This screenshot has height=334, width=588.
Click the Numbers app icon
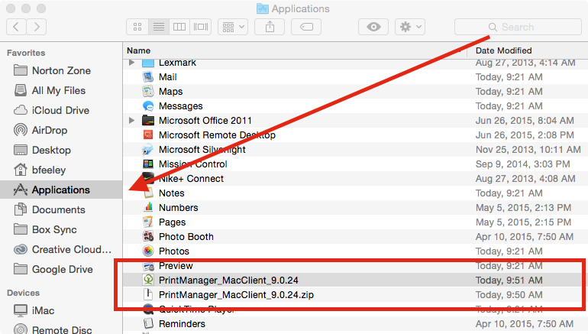pyautogui.click(x=148, y=208)
